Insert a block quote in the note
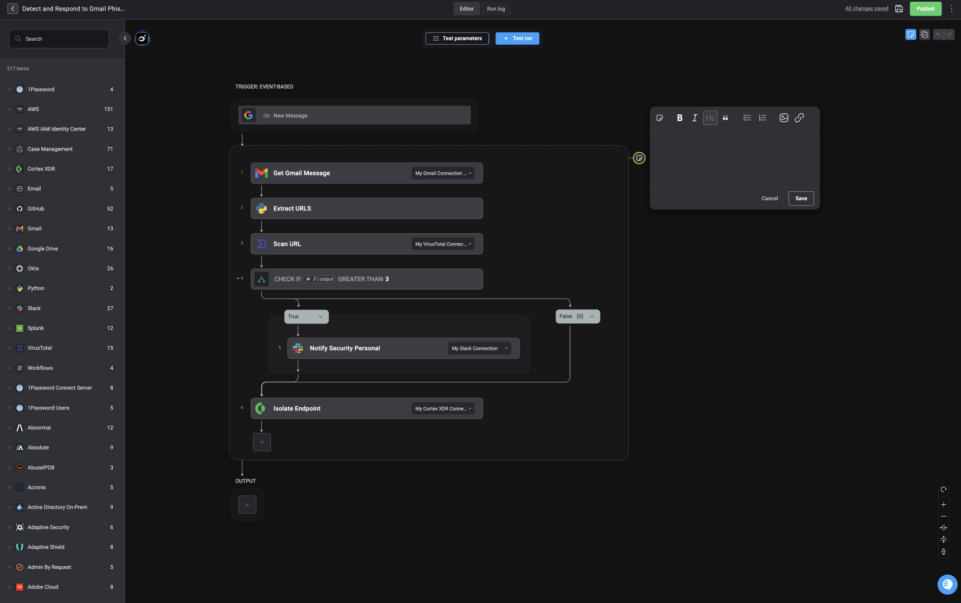Screen dimensions: 961x603 pos(725,118)
